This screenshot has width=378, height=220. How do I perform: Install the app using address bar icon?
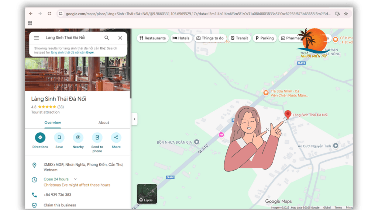(x=337, y=14)
